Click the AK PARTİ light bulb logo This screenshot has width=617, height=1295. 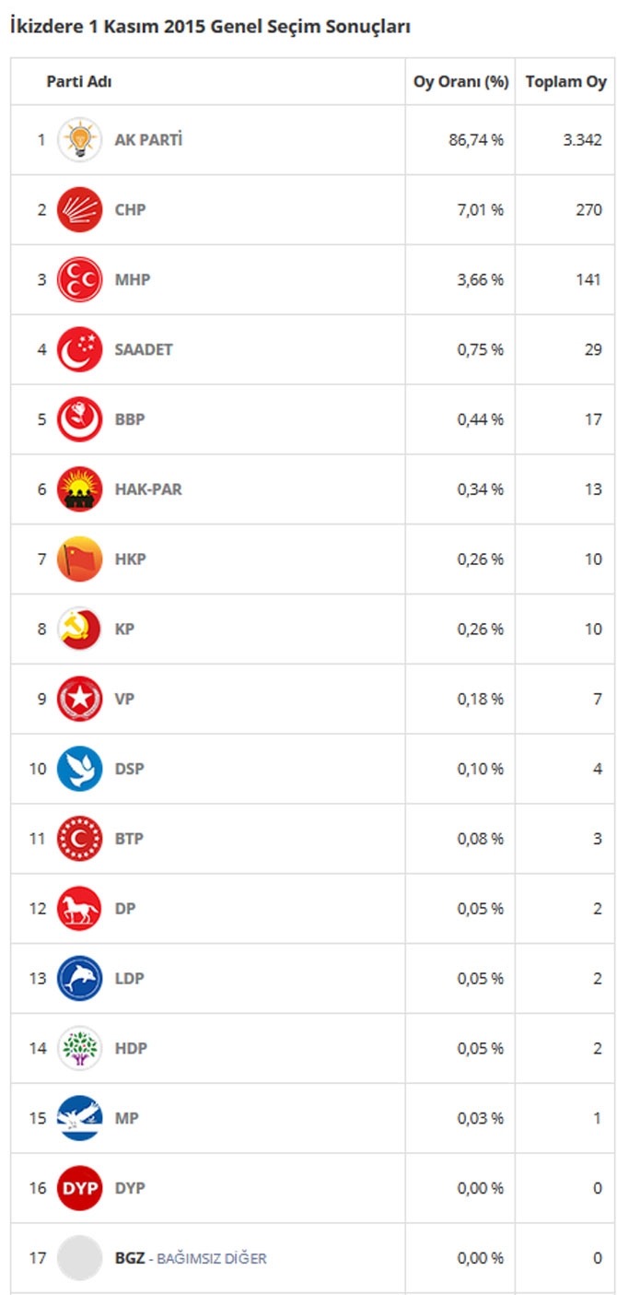coord(79,140)
